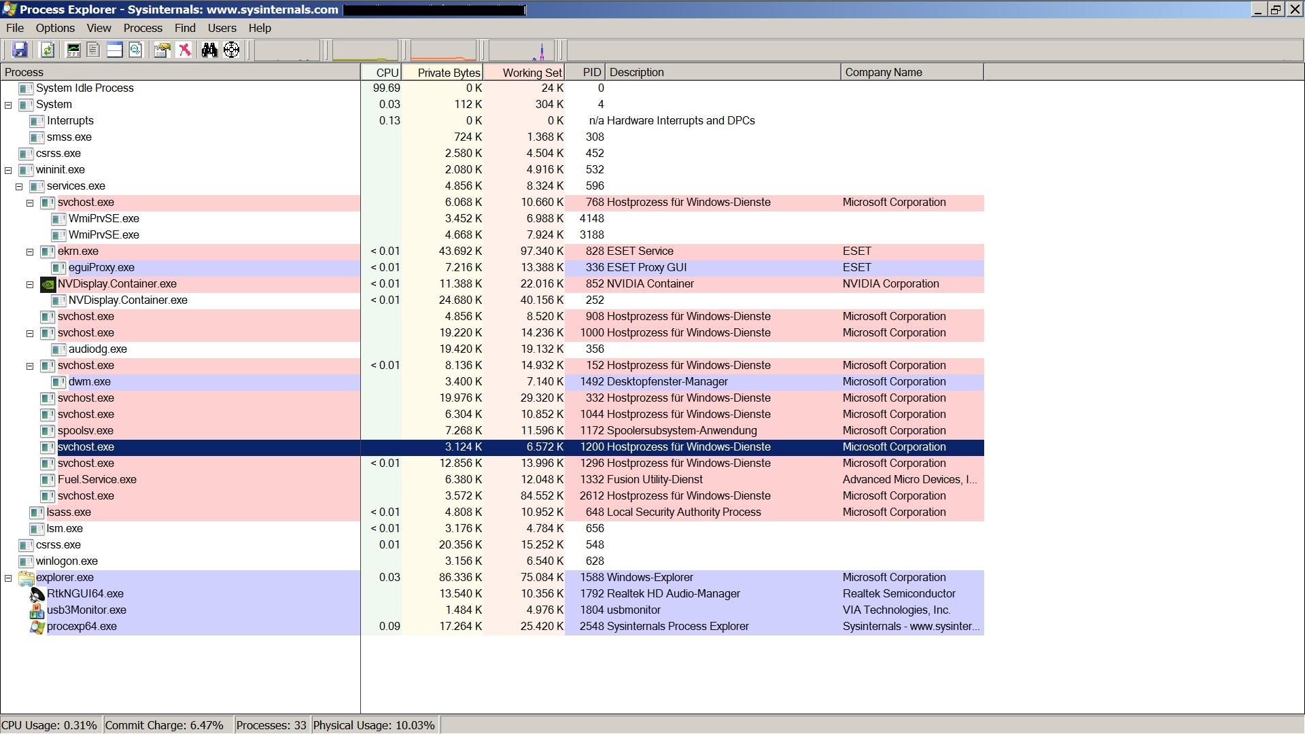The height and width of the screenshot is (734, 1305).
Task: Collapse the NVDisplay.Container.exe PID 852 node
Action: pos(30,285)
